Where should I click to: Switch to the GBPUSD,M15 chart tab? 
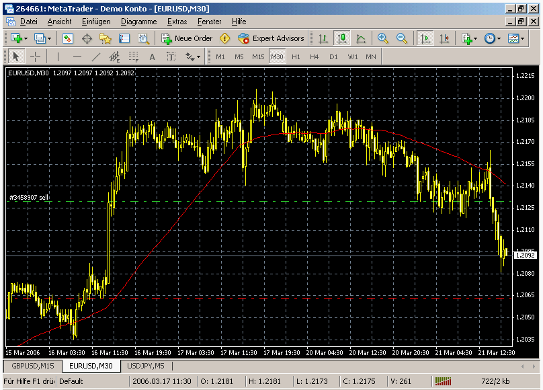tap(32, 366)
